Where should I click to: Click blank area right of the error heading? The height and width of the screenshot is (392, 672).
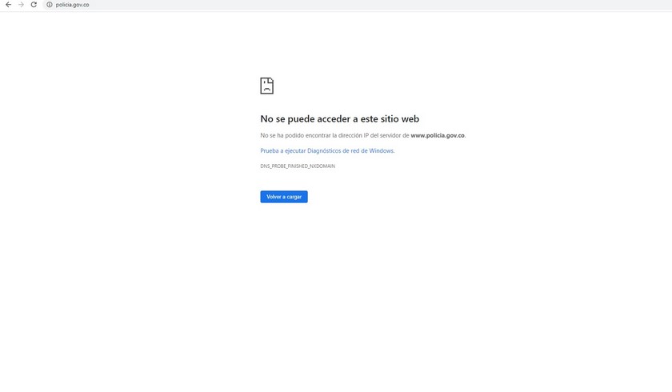pos(544,119)
